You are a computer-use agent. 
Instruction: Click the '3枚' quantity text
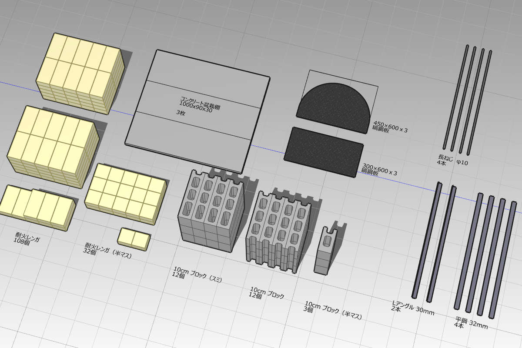click(181, 112)
